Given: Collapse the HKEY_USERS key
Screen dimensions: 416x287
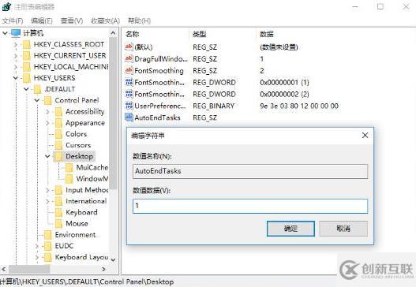Looking at the screenshot, I should (x=16, y=78).
